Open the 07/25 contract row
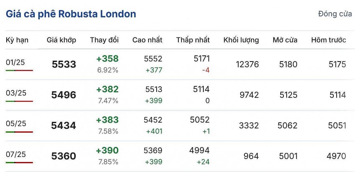This screenshot has height=172, width=355. click(15, 154)
